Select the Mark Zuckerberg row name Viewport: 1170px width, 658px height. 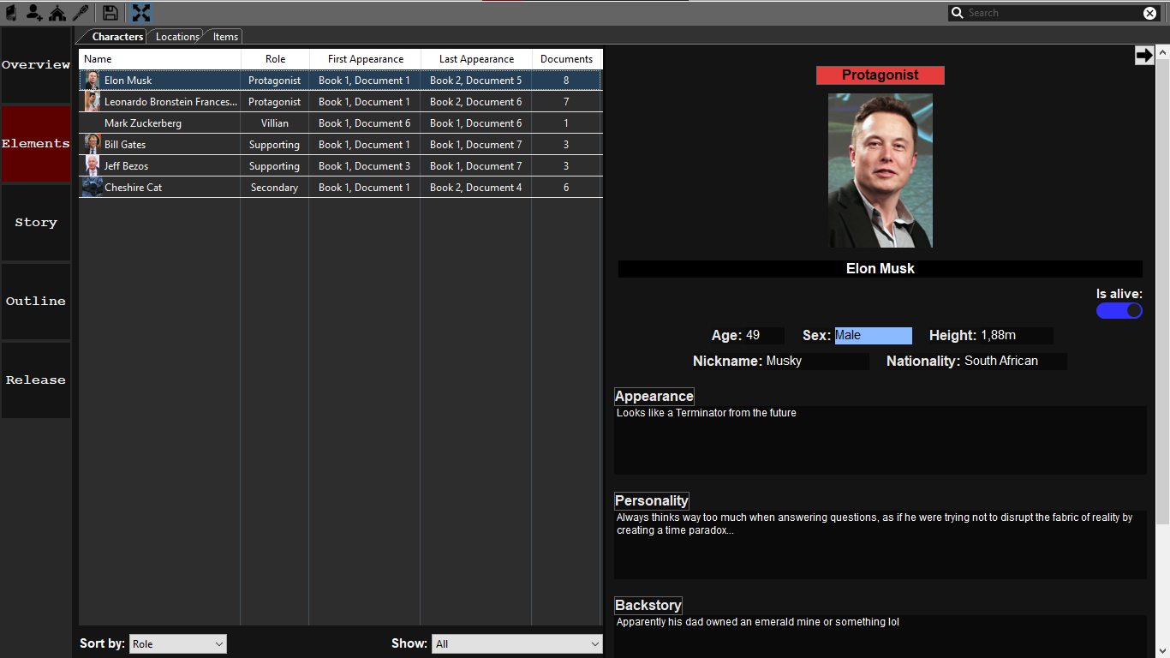pos(143,123)
